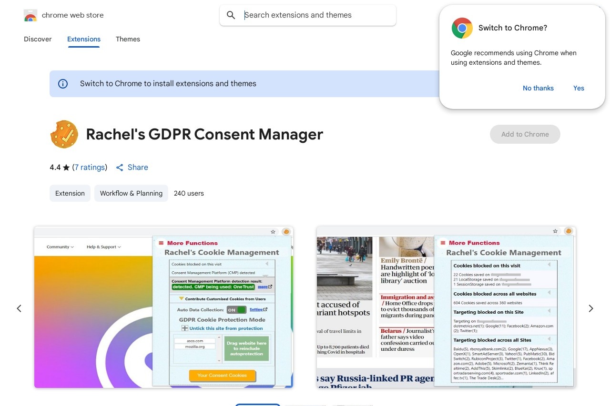The width and height of the screenshot is (610, 406).
Task: Click the Switch to Chrome to install banner text
Action: point(168,84)
